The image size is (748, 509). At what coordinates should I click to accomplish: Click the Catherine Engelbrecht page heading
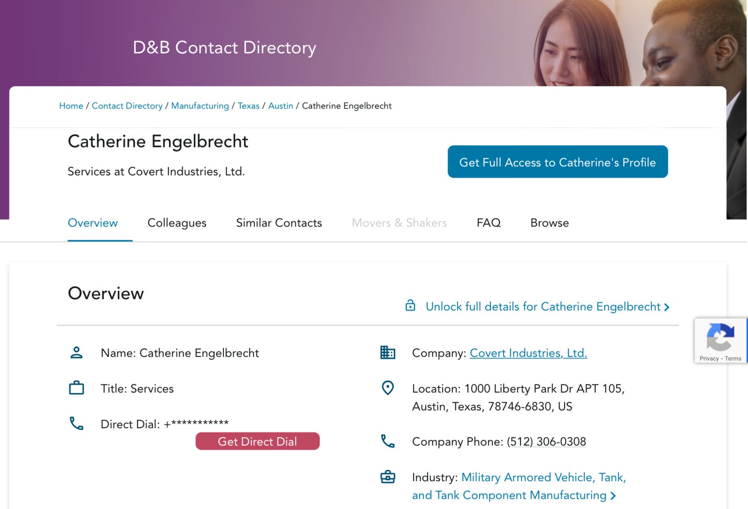point(158,142)
